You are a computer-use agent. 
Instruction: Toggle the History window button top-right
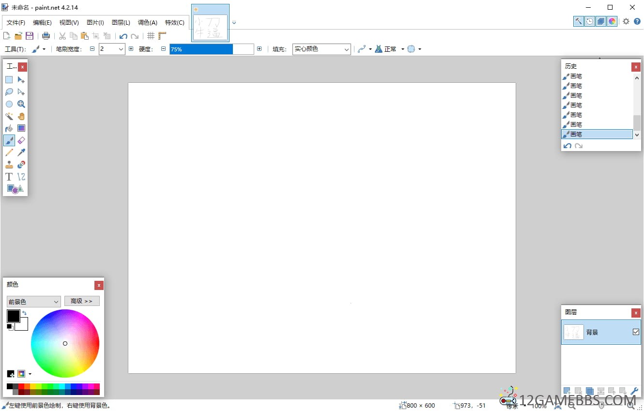coord(590,21)
